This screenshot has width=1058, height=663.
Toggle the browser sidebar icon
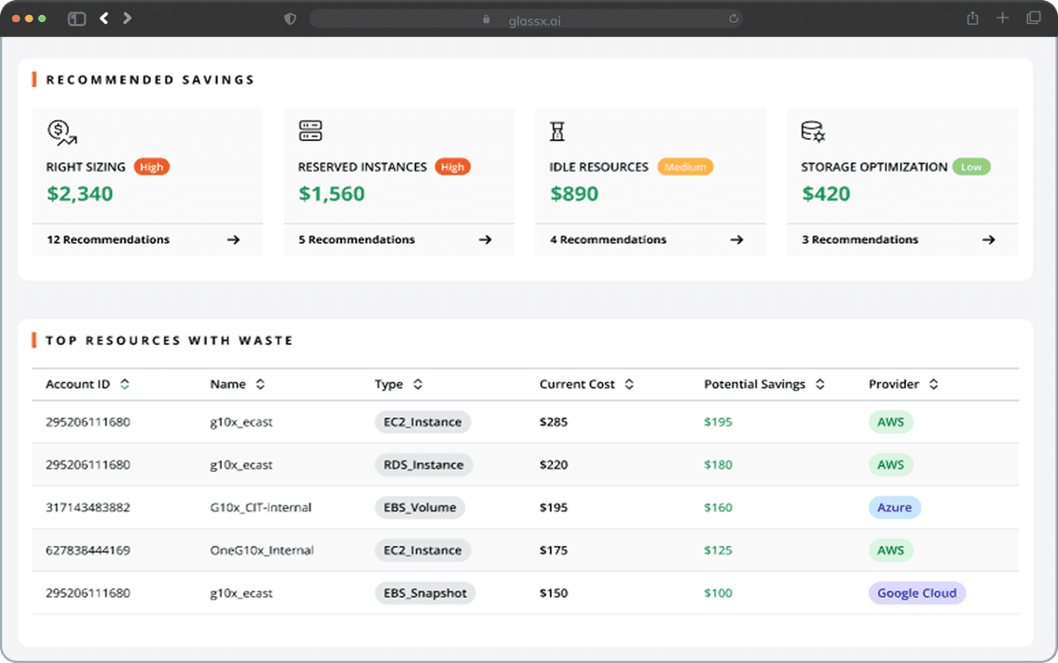point(77,18)
